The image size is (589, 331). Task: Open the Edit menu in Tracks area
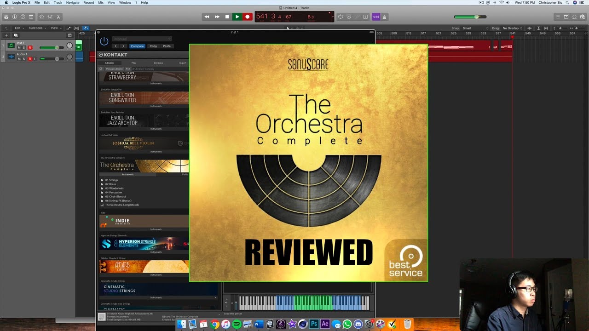pyautogui.click(x=19, y=28)
